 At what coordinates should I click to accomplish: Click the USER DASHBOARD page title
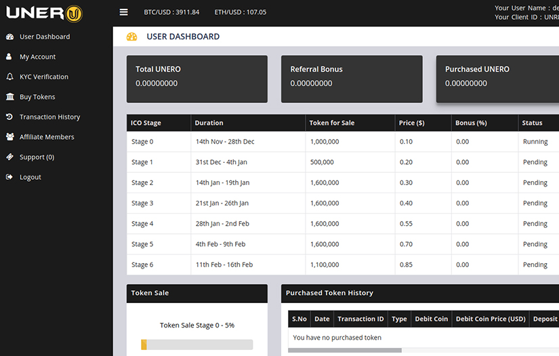pyautogui.click(x=183, y=37)
